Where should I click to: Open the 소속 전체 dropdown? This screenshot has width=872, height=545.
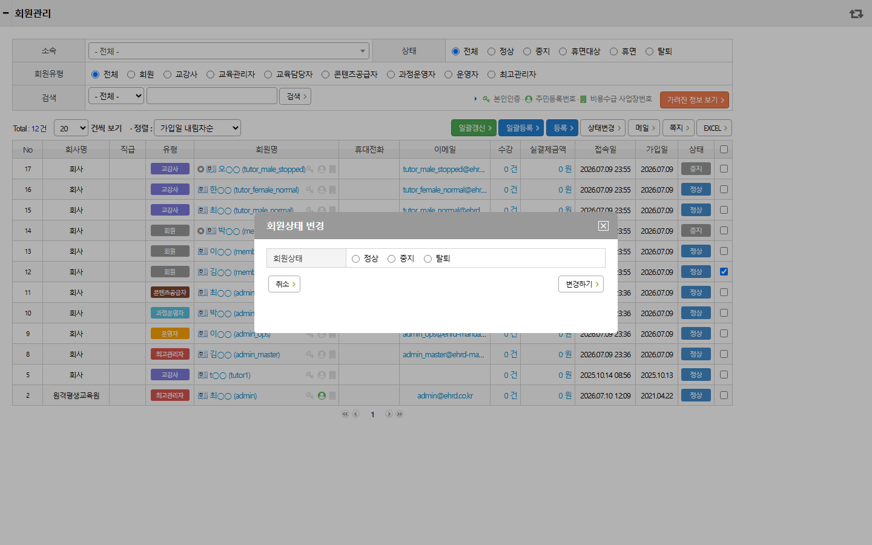[228, 51]
